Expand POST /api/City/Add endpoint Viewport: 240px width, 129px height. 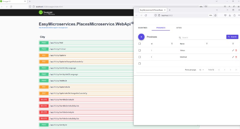(x=86, y=43)
